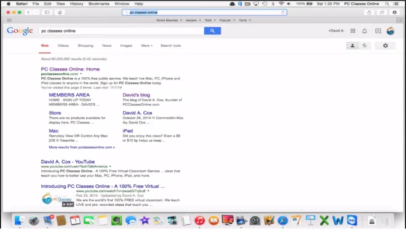This screenshot has height=230, width=406.
Task: Expand the recipes bookmarks folder
Action: point(193,20)
